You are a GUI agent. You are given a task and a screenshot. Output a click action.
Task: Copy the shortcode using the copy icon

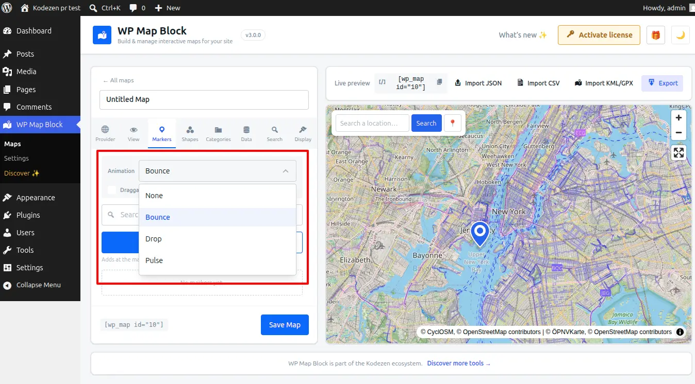(439, 82)
